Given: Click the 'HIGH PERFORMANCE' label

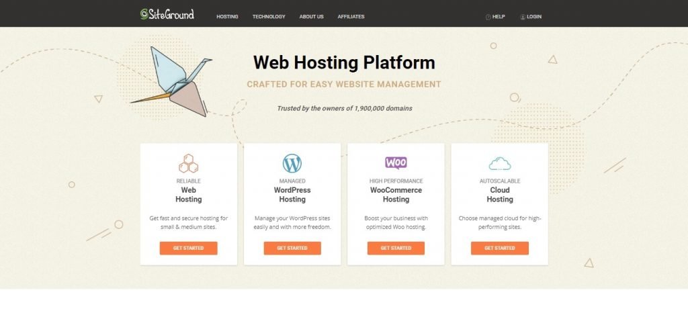Looking at the screenshot, I should [x=396, y=181].
